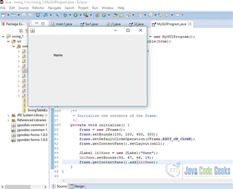Maximize the running Java application window
The width and height of the screenshot is (233, 189).
coord(128,31)
